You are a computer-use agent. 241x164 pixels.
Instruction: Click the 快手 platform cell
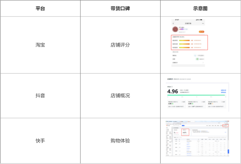pos(40,141)
